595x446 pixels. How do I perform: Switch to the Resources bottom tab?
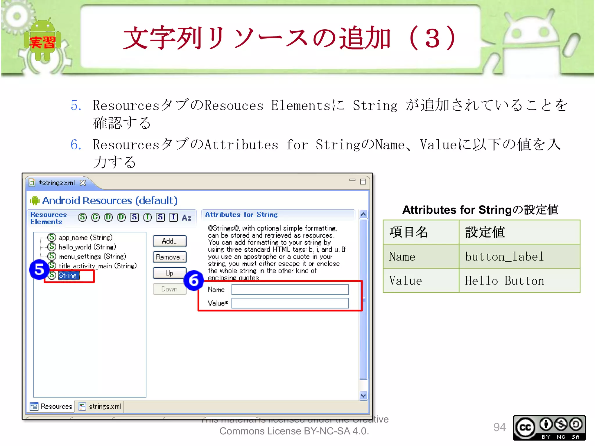tap(51, 406)
